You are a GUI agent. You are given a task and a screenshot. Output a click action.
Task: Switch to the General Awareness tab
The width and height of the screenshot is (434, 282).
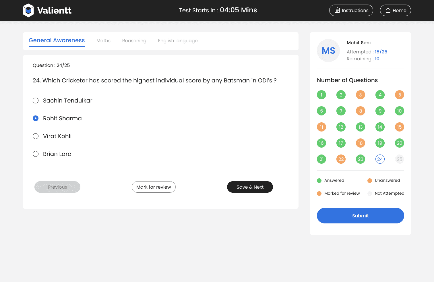(57, 40)
